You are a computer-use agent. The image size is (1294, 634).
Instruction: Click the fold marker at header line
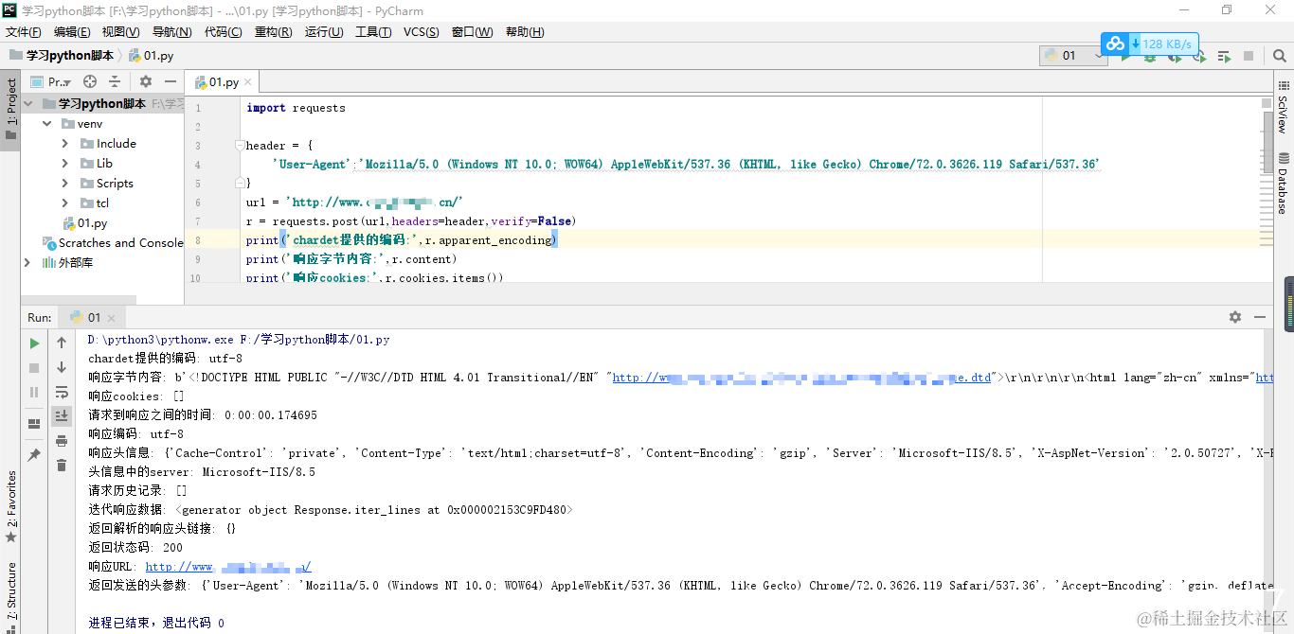[242, 146]
